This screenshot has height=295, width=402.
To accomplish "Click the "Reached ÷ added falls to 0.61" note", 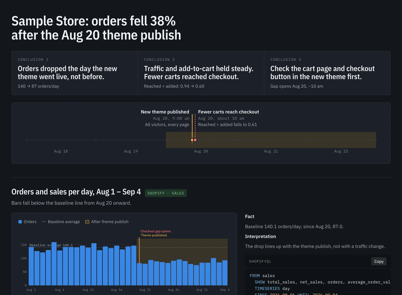I will [x=227, y=125].
